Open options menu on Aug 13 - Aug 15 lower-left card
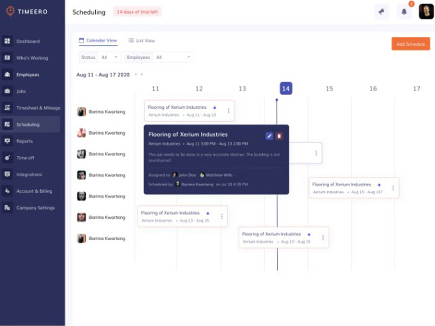The width and height of the screenshot is (435, 326). pos(222,216)
